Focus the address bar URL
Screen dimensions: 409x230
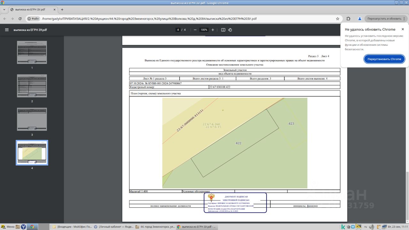pyautogui.click(x=149, y=19)
